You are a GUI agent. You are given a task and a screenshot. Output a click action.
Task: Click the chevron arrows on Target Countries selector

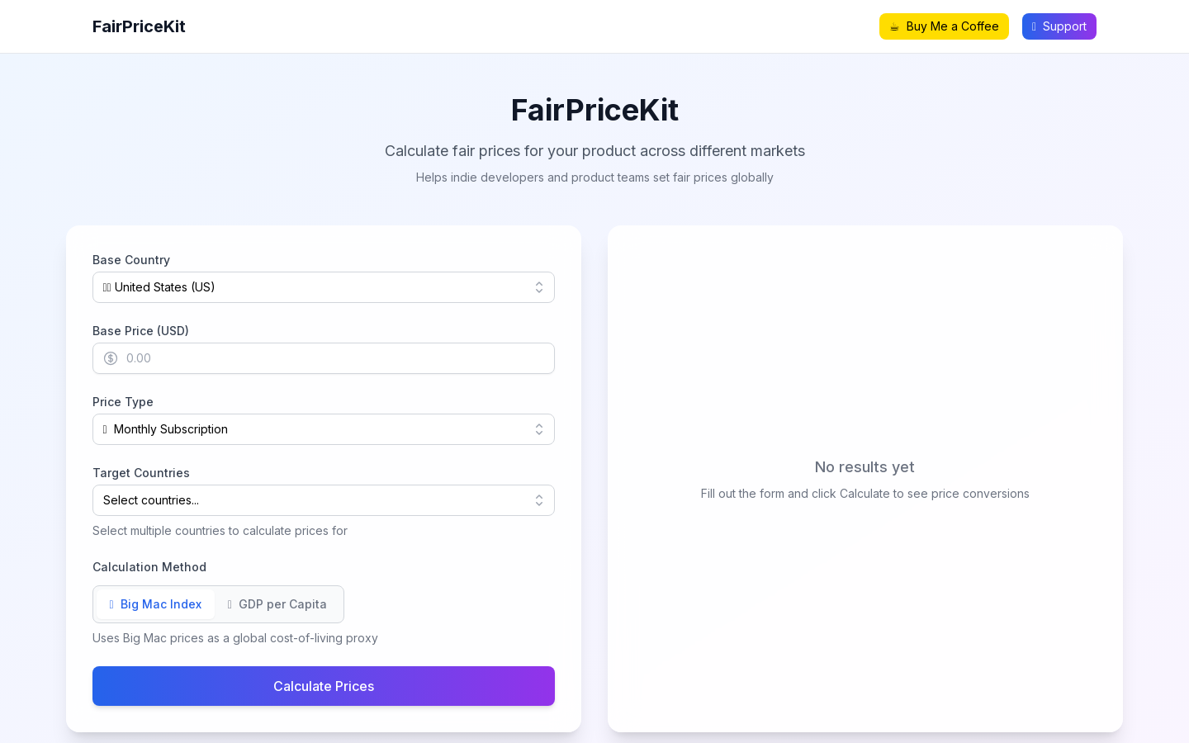pos(539,500)
